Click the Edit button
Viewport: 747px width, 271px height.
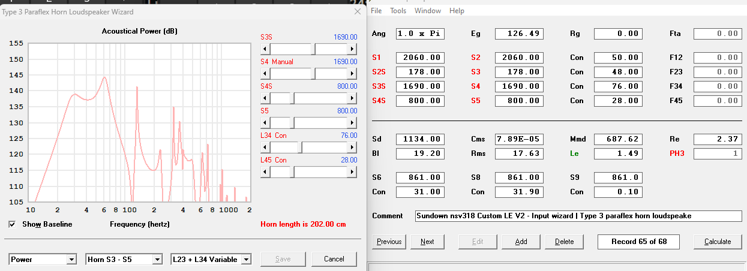(477, 242)
